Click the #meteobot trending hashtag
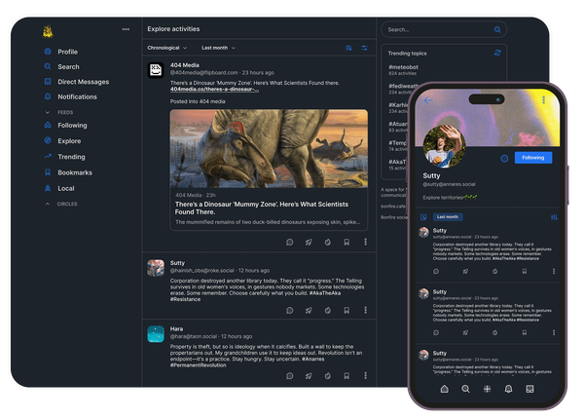This screenshot has height=418, width=584. (405, 67)
